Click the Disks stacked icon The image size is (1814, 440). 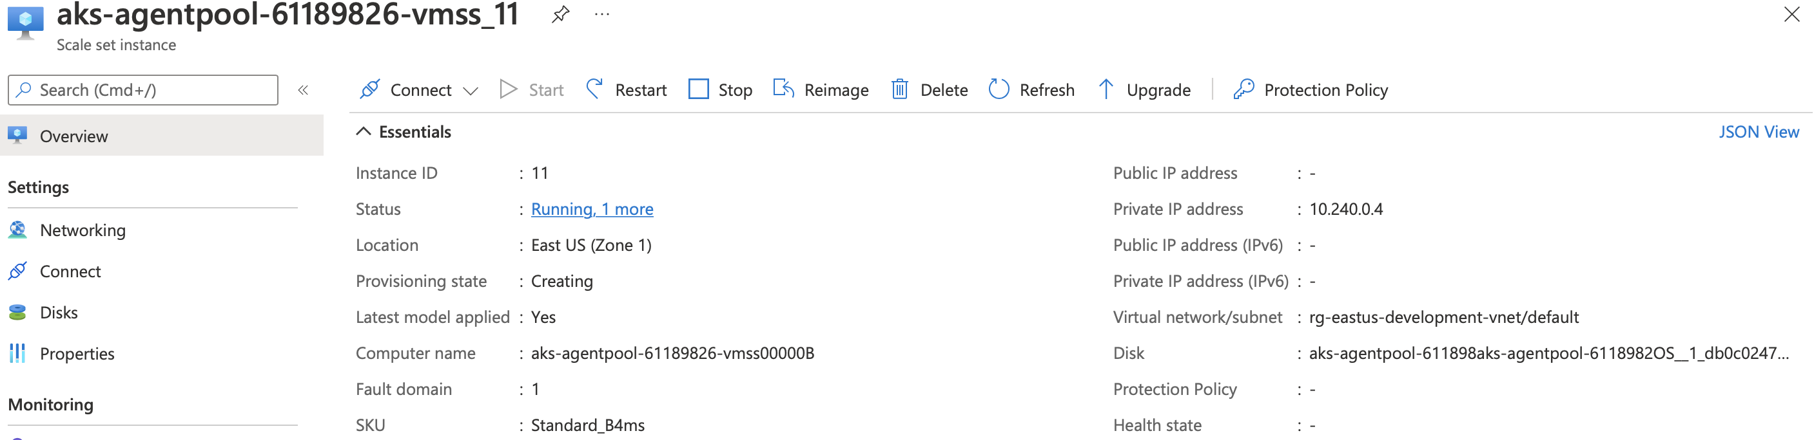[x=17, y=312]
